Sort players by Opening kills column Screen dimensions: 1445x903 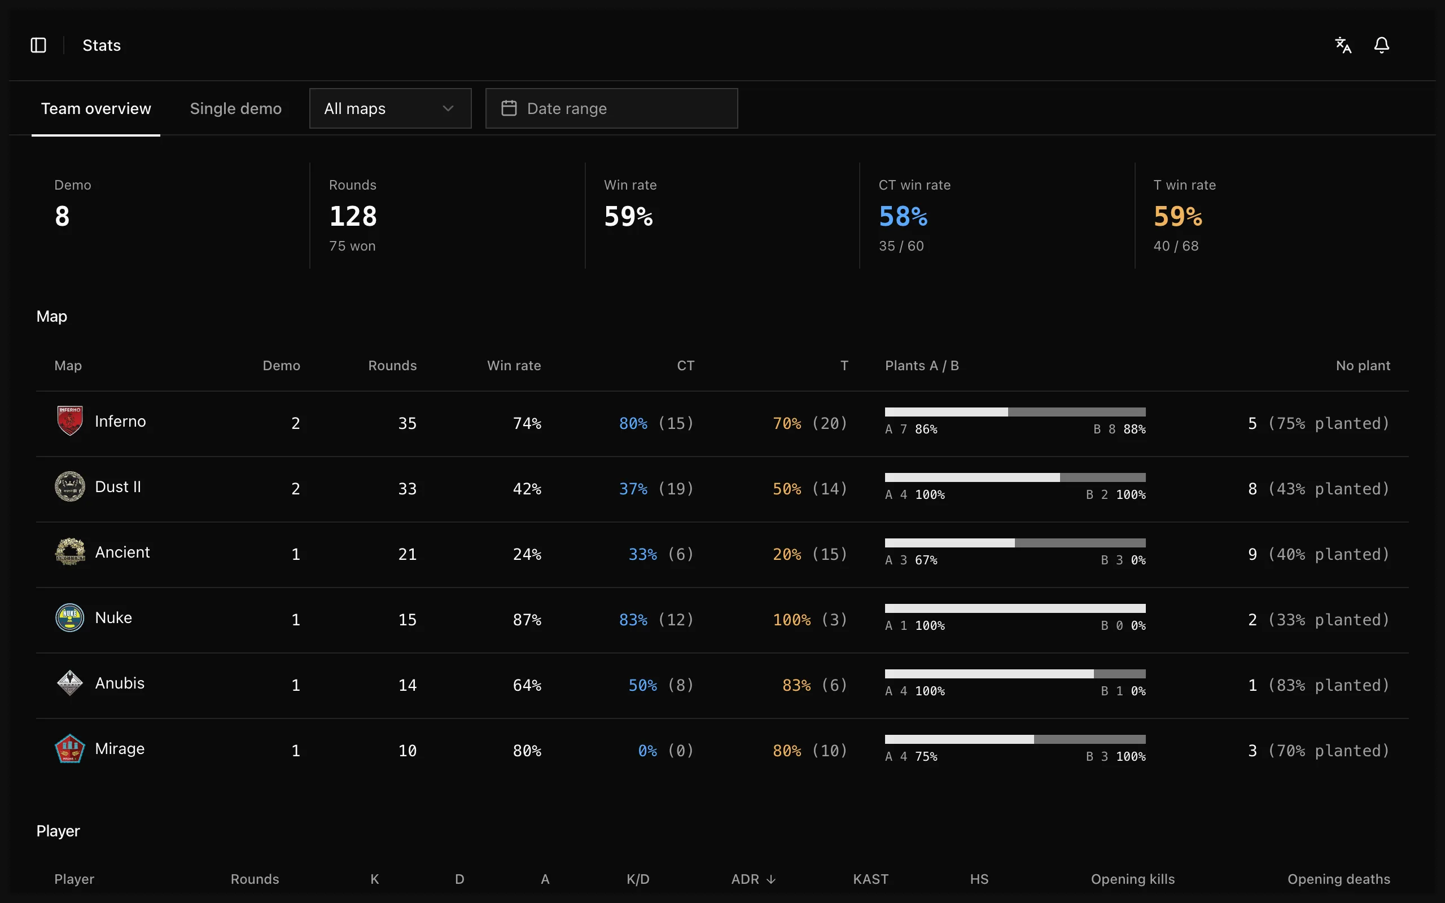click(1133, 879)
